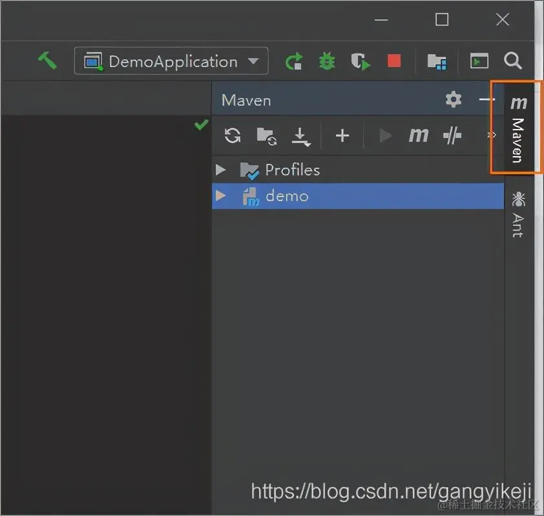Run Maven Build play icon
This screenshot has height=516, width=544.
(x=385, y=135)
